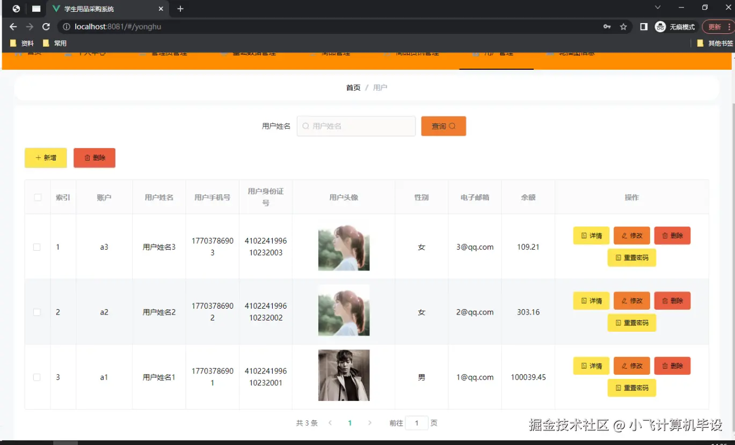Go to next page in pagination
The image size is (735, 445).
369,423
